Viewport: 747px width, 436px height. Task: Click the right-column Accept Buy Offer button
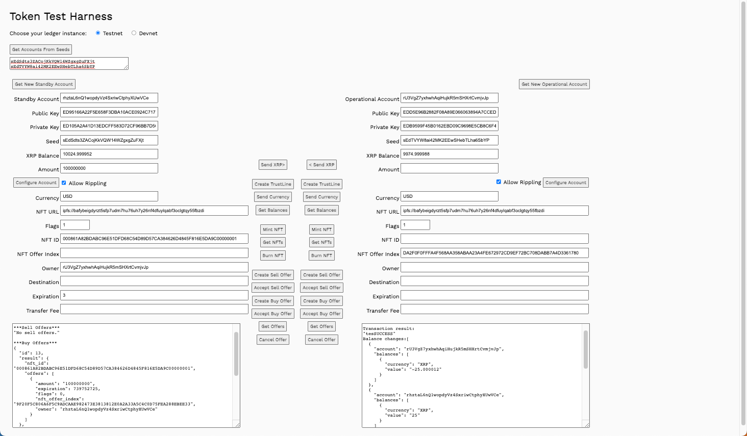tap(321, 314)
